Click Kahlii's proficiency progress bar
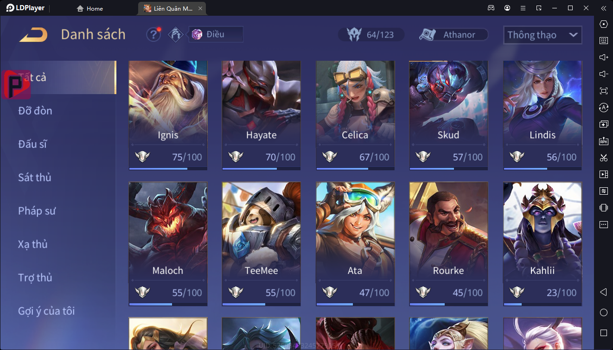This screenshot has width=613, height=350. [x=543, y=305]
